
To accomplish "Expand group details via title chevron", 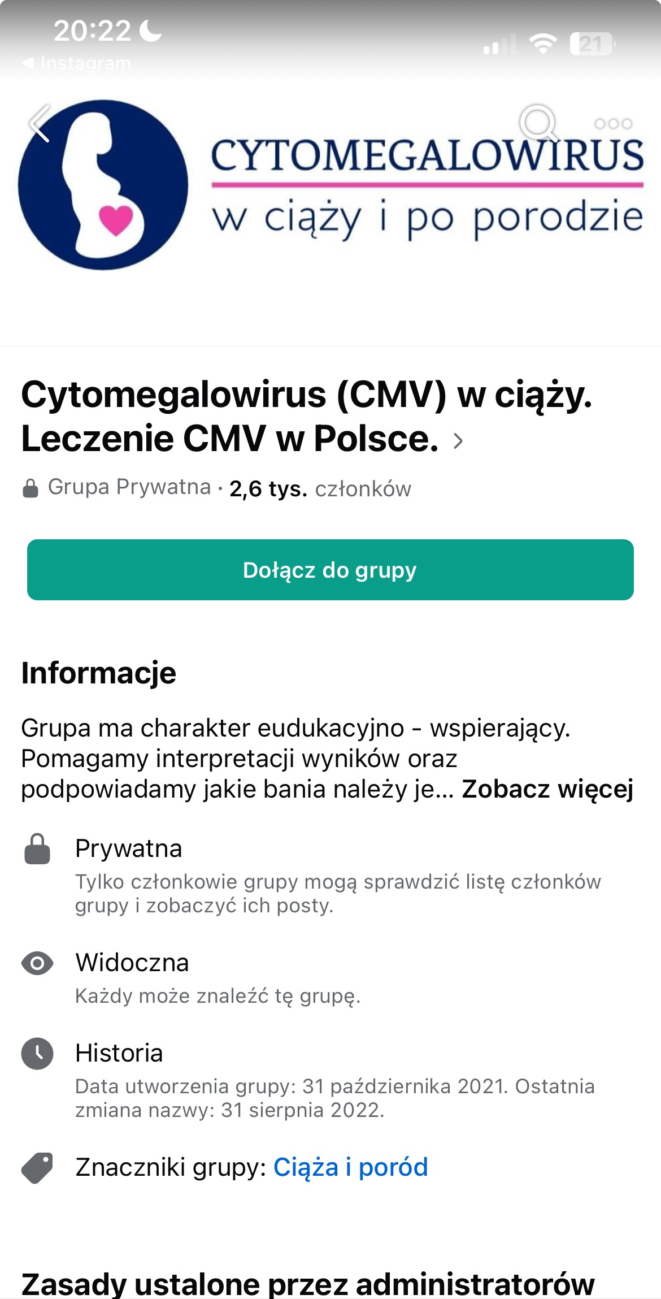I will 458,441.
